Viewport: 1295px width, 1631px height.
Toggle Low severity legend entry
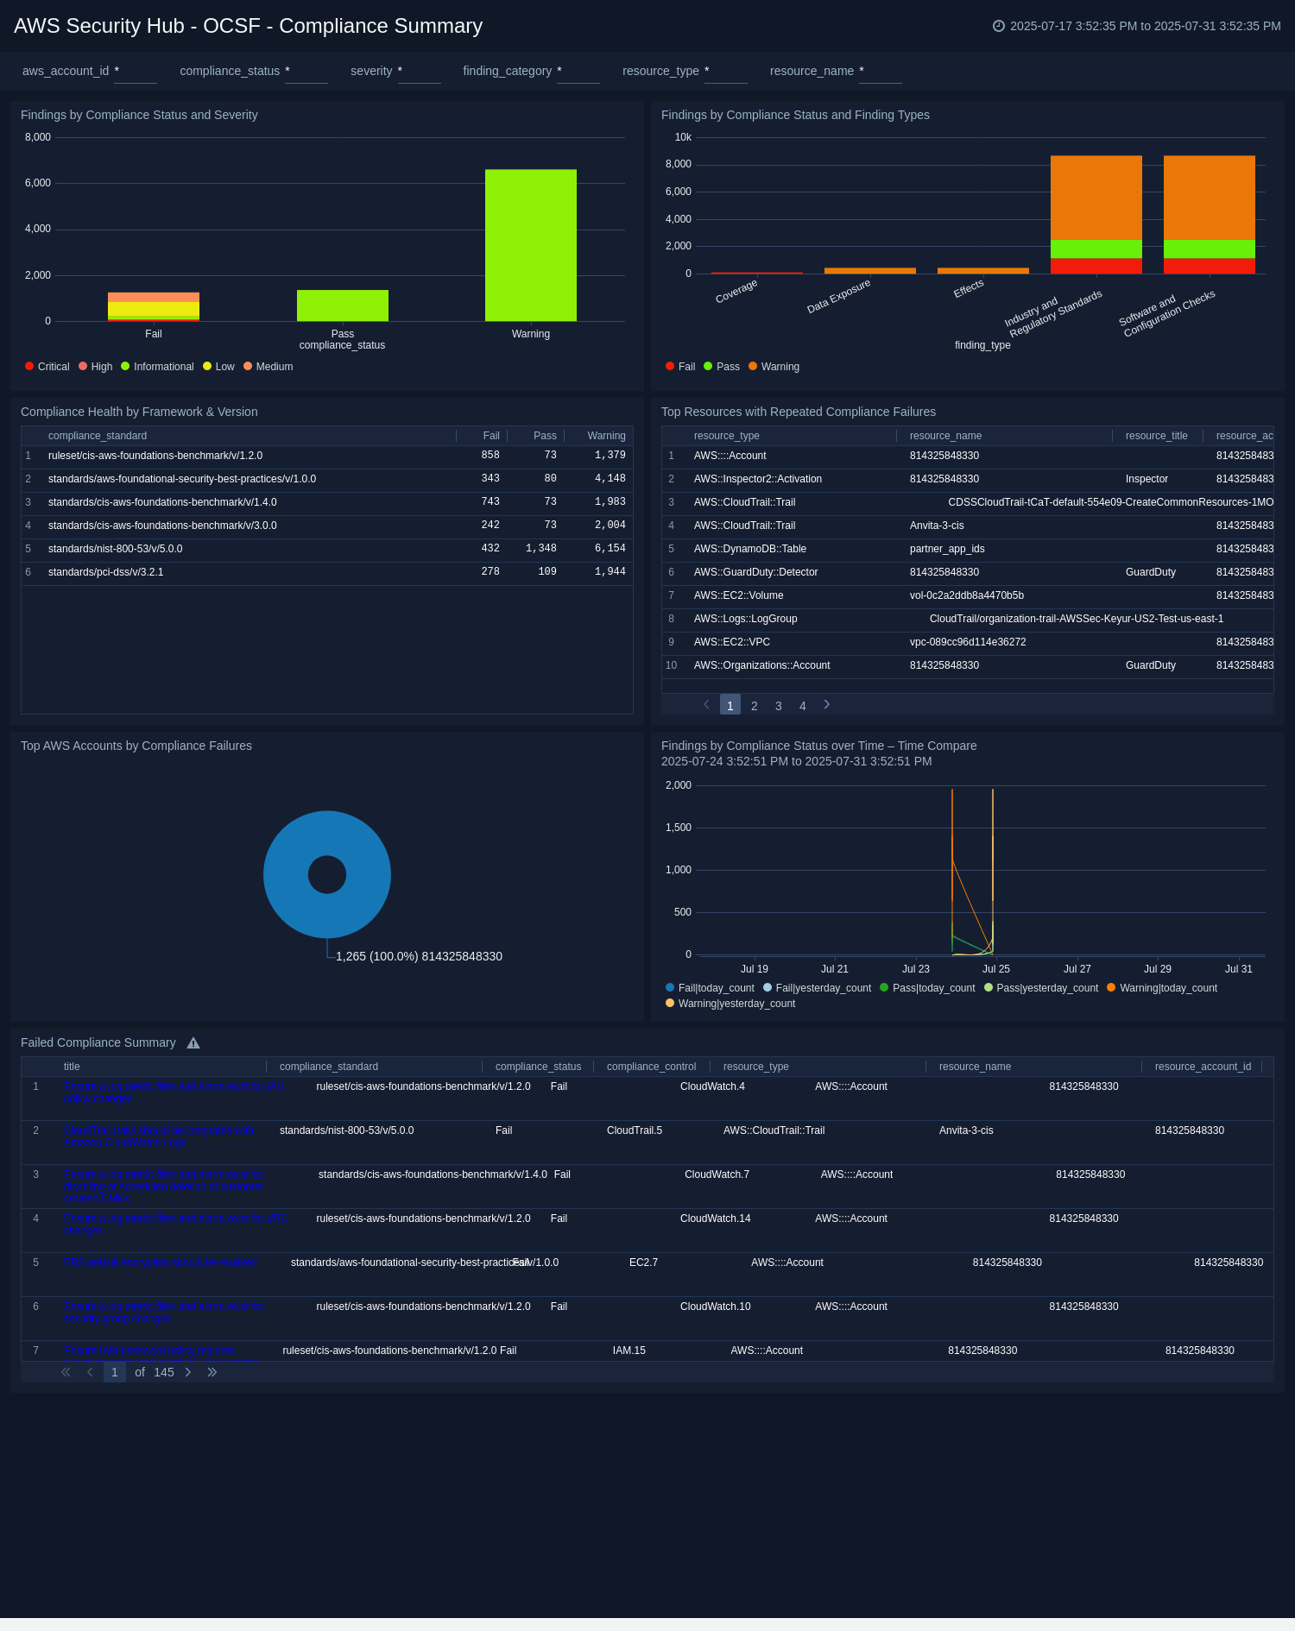(218, 367)
